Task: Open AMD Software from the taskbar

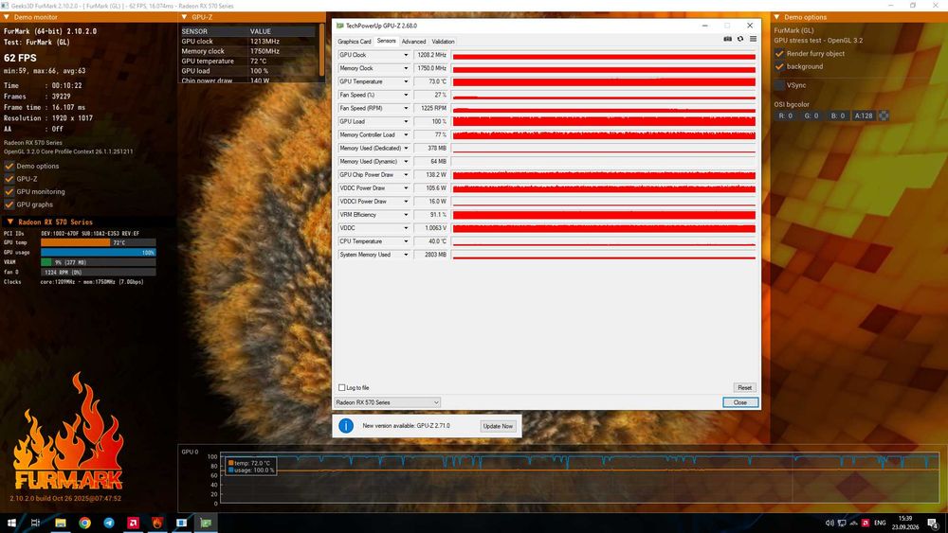Action: pos(133,523)
